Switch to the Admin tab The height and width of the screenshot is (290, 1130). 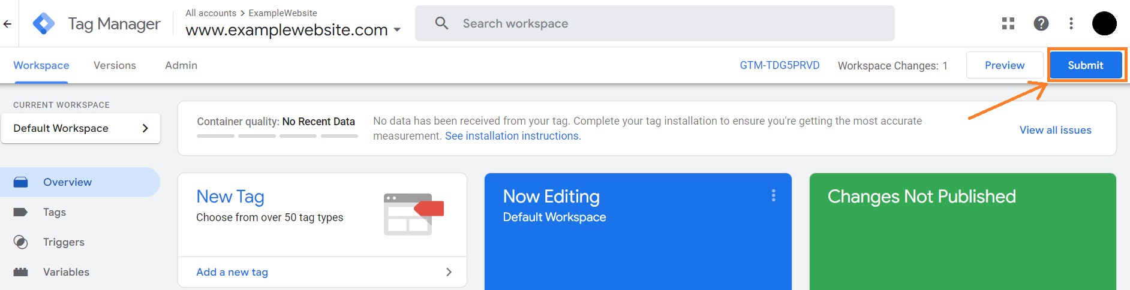tap(181, 65)
